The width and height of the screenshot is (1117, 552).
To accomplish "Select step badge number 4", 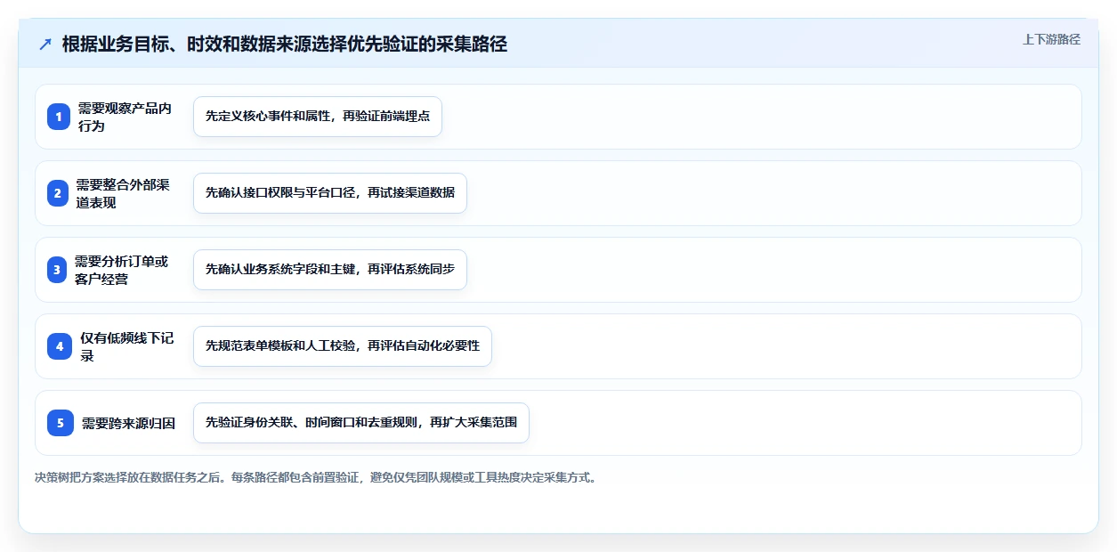I will (x=60, y=346).
